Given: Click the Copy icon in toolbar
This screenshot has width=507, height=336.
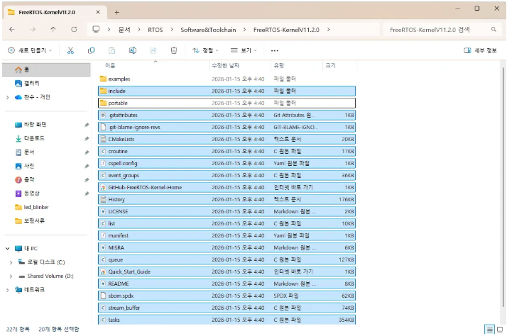Looking at the screenshot, I should [91, 50].
